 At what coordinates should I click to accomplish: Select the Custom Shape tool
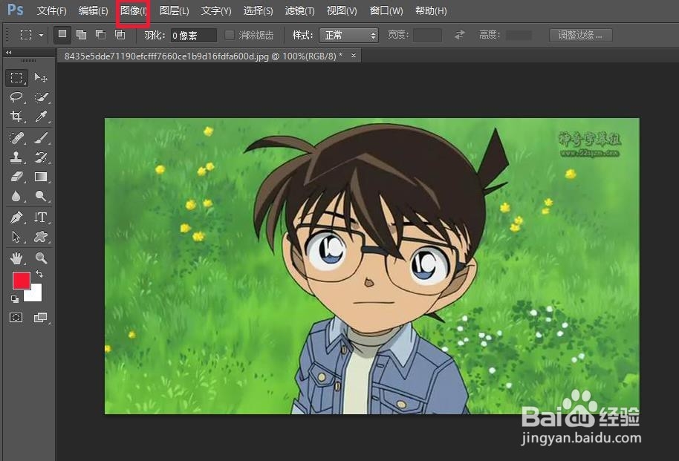click(41, 237)
